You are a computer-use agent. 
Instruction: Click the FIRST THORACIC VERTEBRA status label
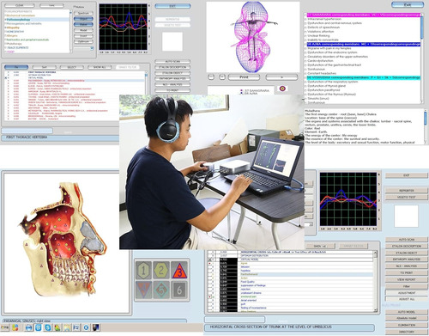pyautogui.click(x=27, y=137)
